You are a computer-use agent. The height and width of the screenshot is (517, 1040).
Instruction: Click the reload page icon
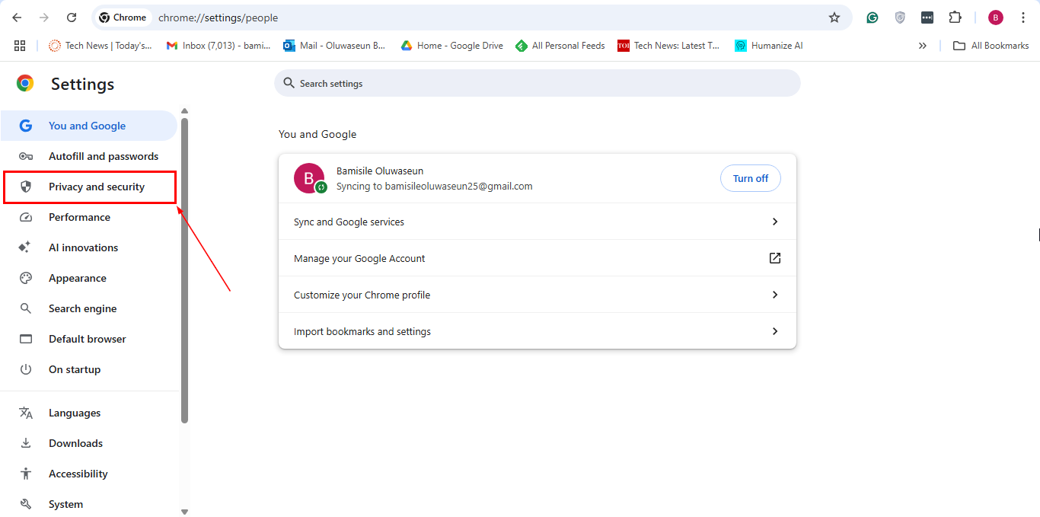point(72,18)
